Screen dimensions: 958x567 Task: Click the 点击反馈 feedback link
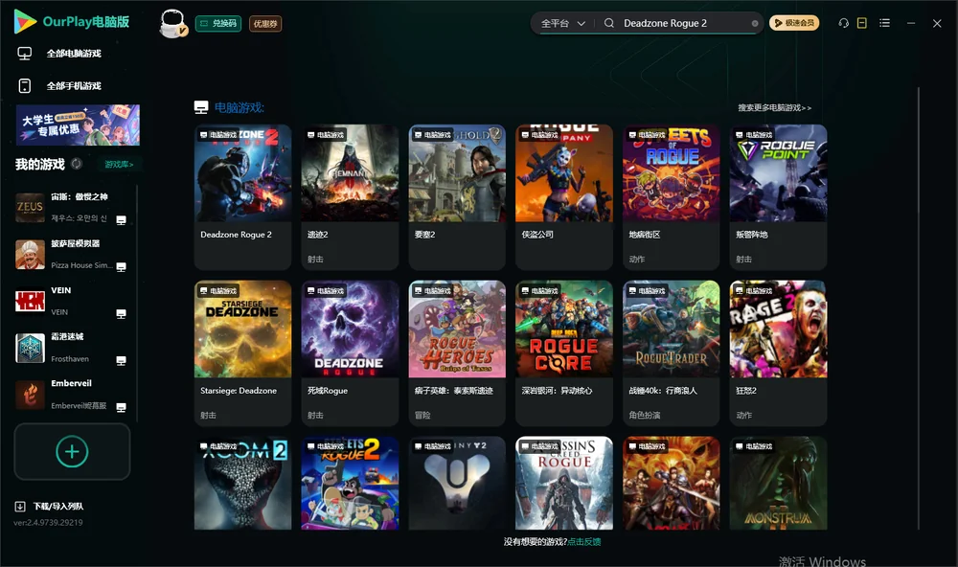click(x=584, y=541)
